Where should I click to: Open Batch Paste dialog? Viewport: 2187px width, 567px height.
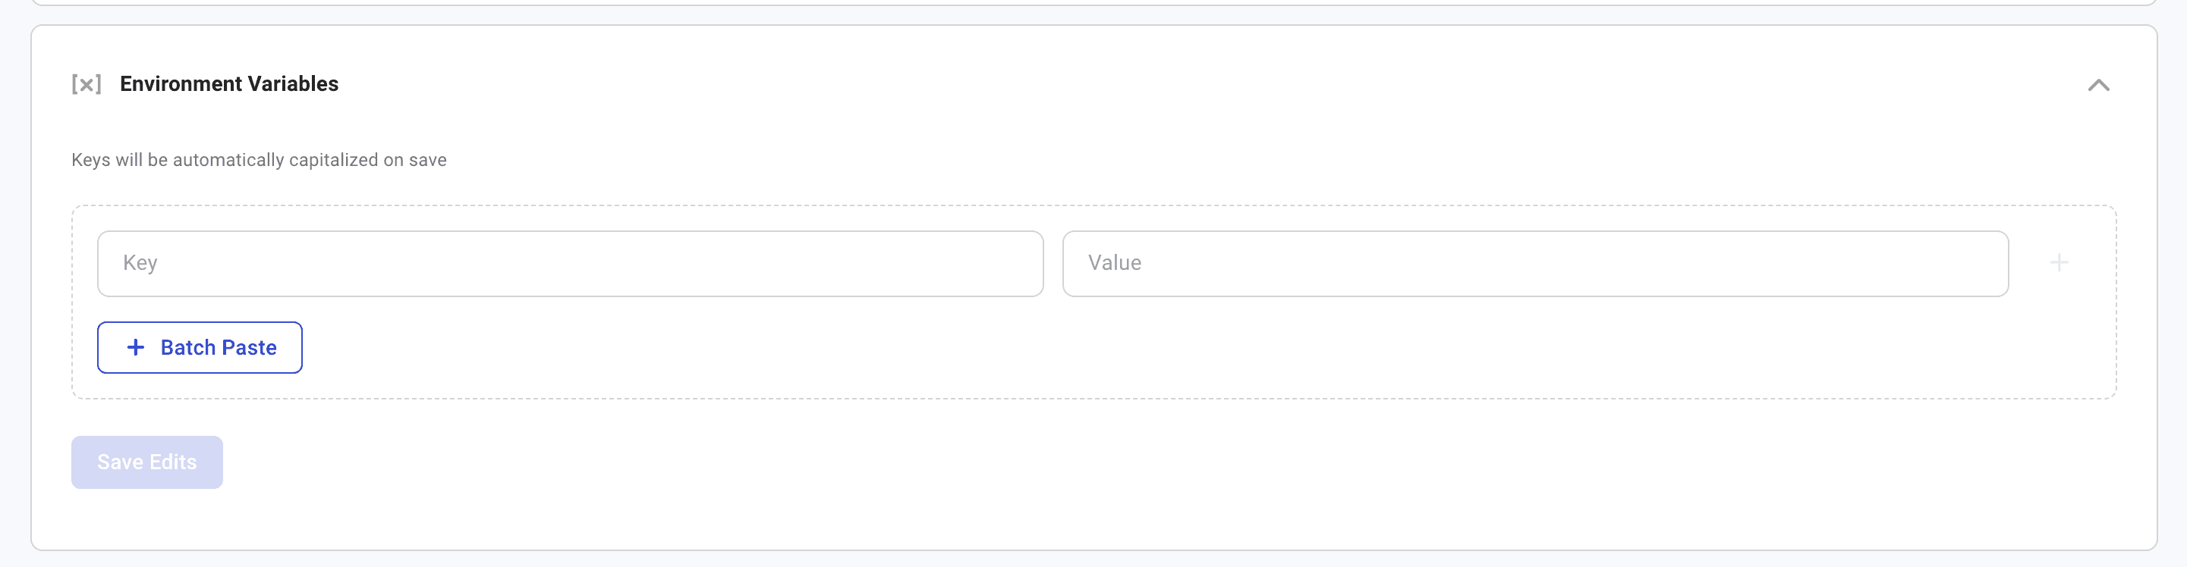pos(200,347)
